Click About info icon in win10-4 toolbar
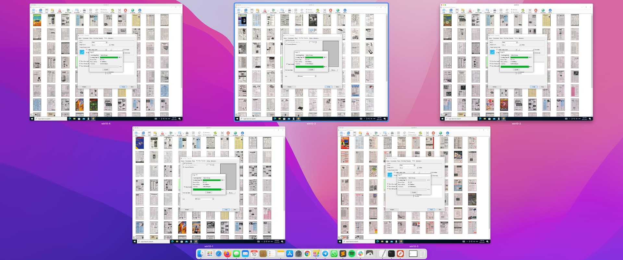 pos(140,10)
